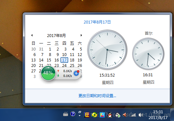Screen dimensions: 174x121
Task: Click 星期四 under the 15:31:52 clock
Action: [x=107, y=82]
